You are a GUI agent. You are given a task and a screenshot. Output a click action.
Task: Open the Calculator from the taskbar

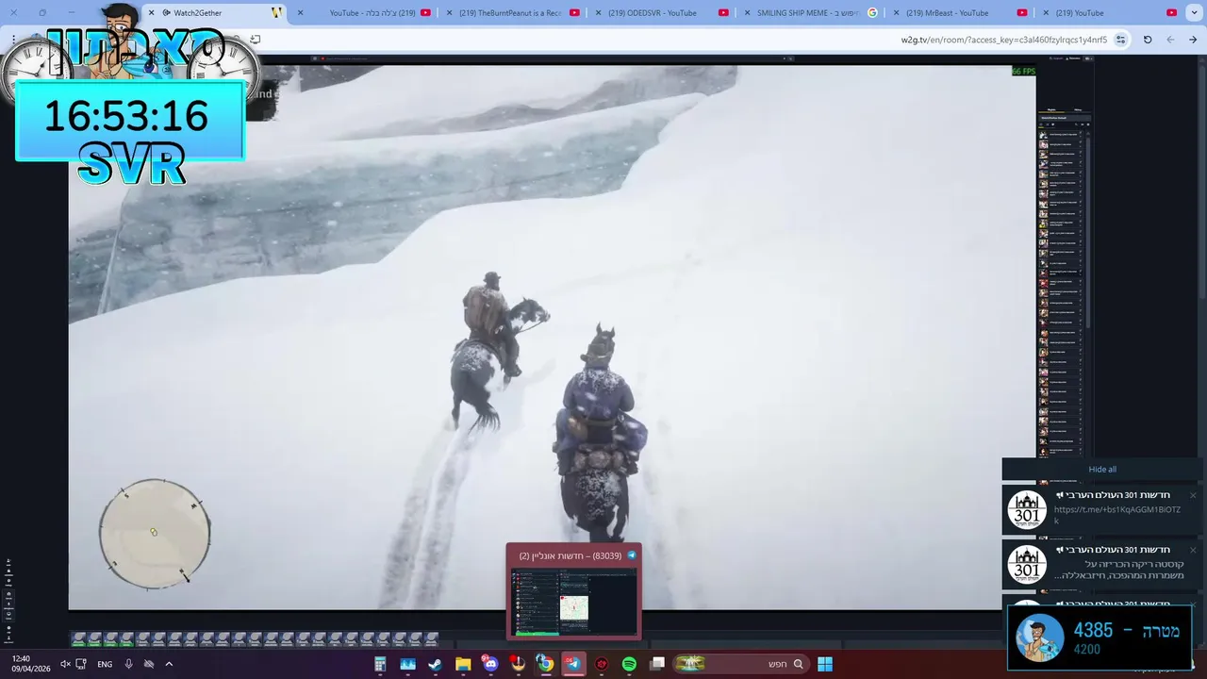tap(380, 664)
